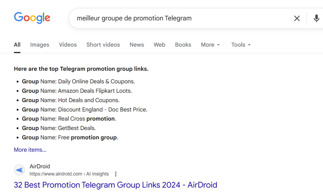View News results for the query

(x=137, y=45)
